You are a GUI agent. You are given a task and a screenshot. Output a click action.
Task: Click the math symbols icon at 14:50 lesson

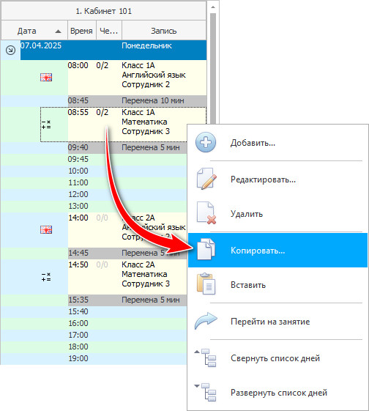(46, 277)
